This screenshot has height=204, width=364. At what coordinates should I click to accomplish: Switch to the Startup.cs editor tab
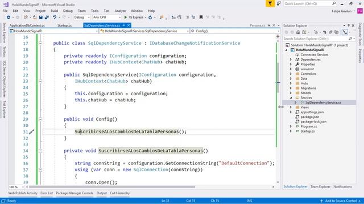point(64,25)
